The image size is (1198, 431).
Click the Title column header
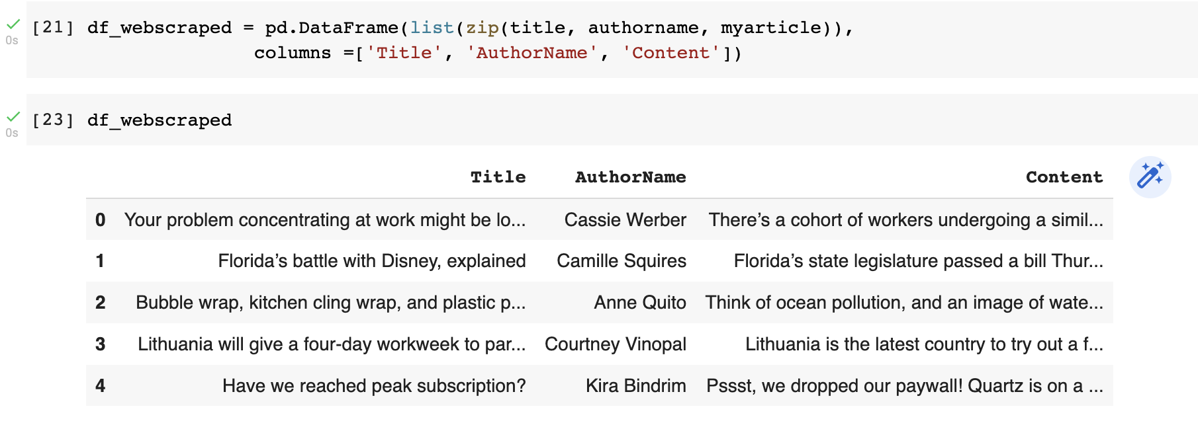498,177
